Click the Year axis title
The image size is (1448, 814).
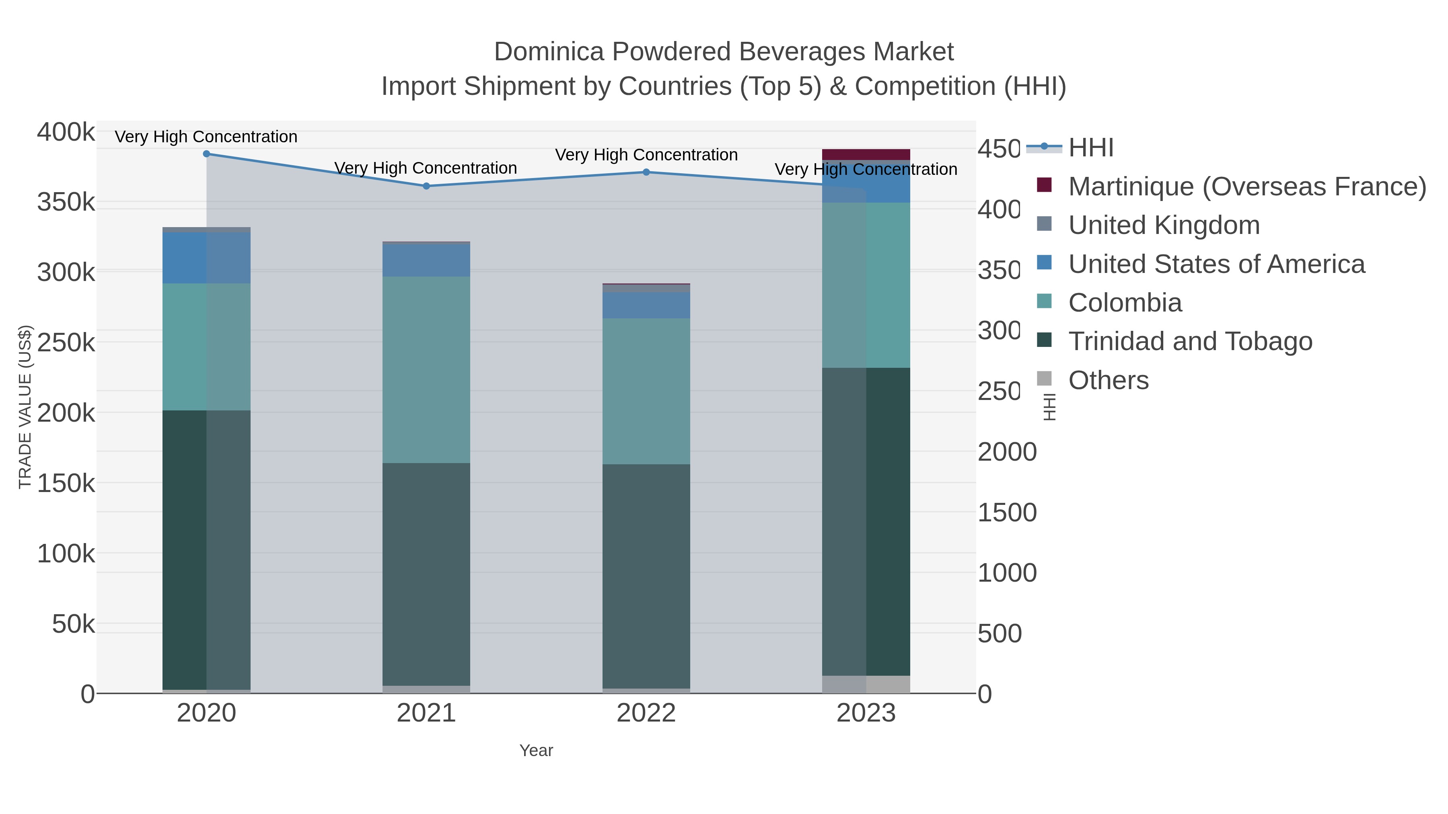tap(536, 750)
